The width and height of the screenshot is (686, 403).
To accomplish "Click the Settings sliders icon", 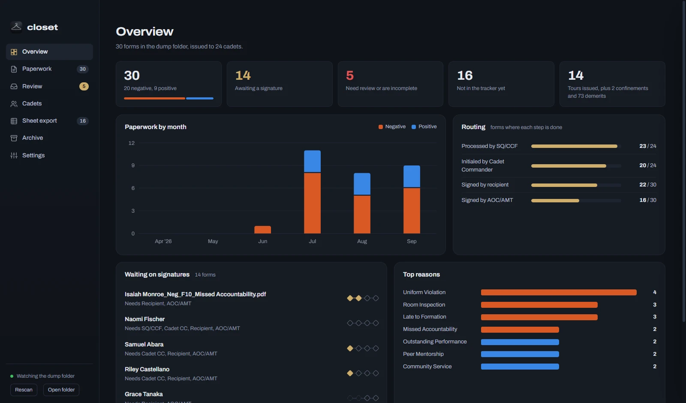I will click(x=14, y=155).
